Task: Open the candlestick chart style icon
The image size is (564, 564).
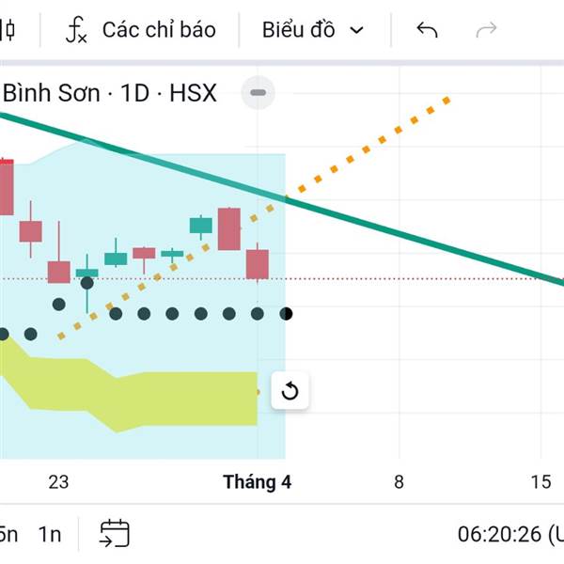Action: (x=8, y=30)
